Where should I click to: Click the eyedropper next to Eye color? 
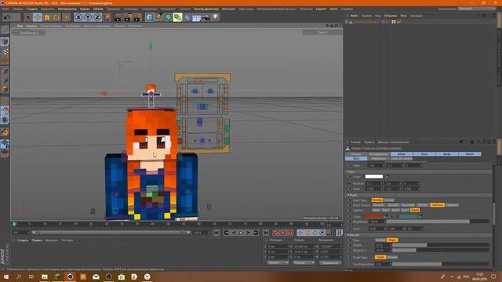(387, 176)
